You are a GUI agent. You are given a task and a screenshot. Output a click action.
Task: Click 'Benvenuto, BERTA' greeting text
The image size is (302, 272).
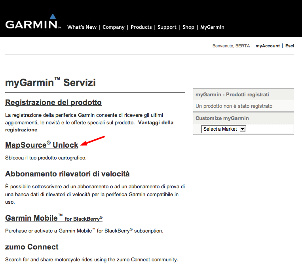click(x=231, y=46)
